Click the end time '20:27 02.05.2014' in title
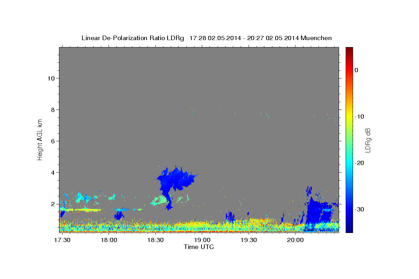Screen dimensions: 419x279 [x=273, y=38]
